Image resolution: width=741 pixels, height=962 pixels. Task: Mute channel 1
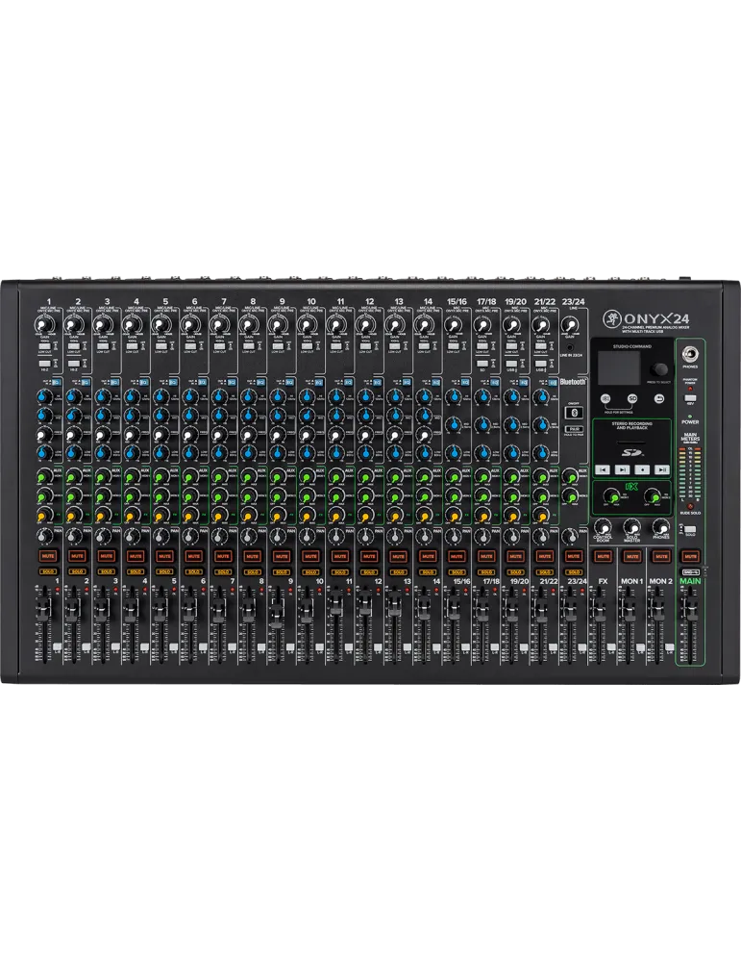coord(48,556)
